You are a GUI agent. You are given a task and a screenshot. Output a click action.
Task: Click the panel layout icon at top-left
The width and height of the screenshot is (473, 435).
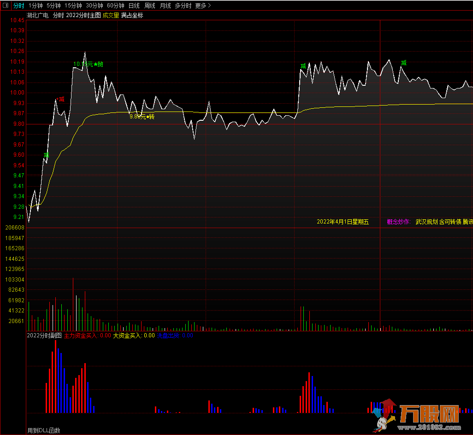click(x=6, y=6)
